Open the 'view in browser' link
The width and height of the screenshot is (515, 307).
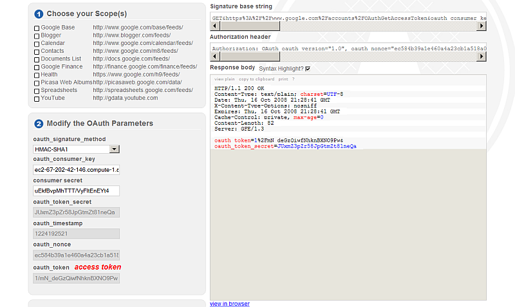point(230,304)
